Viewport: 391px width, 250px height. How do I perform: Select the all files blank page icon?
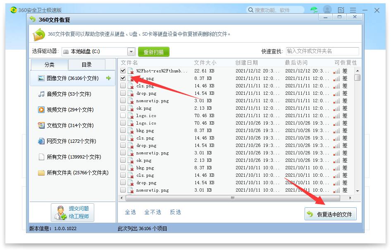(x=41, y=157)
